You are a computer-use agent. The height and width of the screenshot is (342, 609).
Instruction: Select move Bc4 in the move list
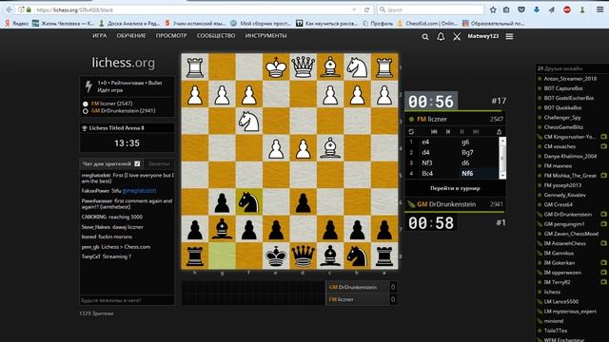[x=427, y=173]
